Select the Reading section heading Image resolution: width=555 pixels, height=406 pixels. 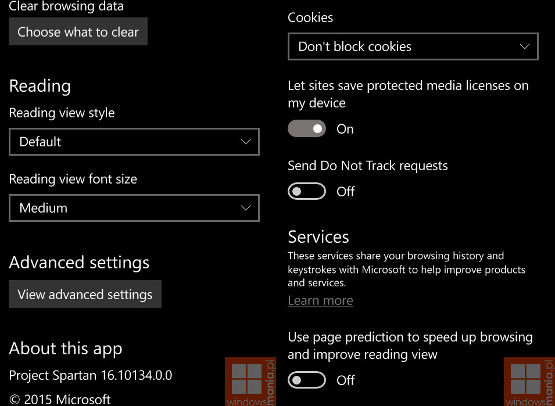pyautogui.click(x=40, y=87)
